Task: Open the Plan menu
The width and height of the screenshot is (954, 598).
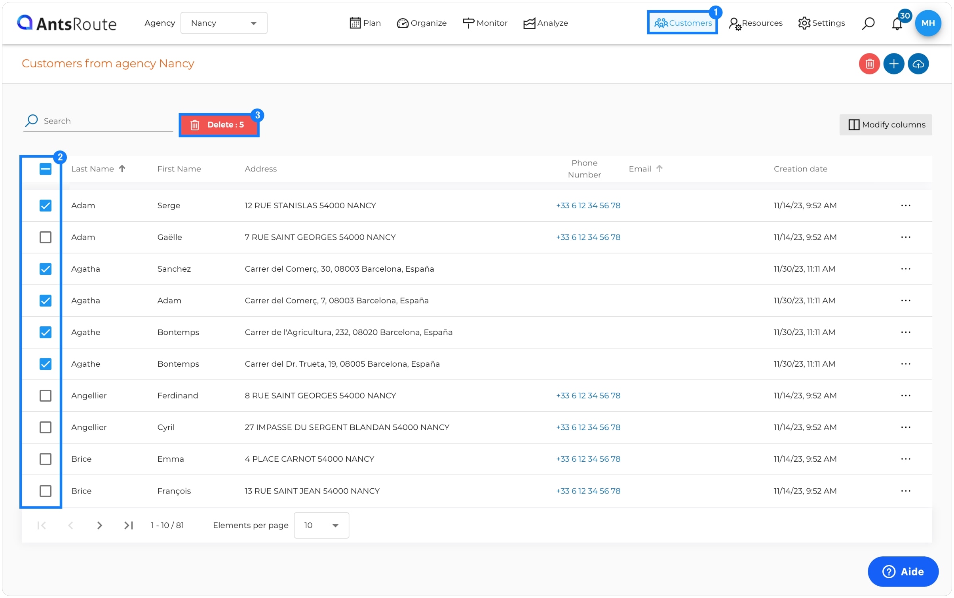Action: tap(365, 23)
